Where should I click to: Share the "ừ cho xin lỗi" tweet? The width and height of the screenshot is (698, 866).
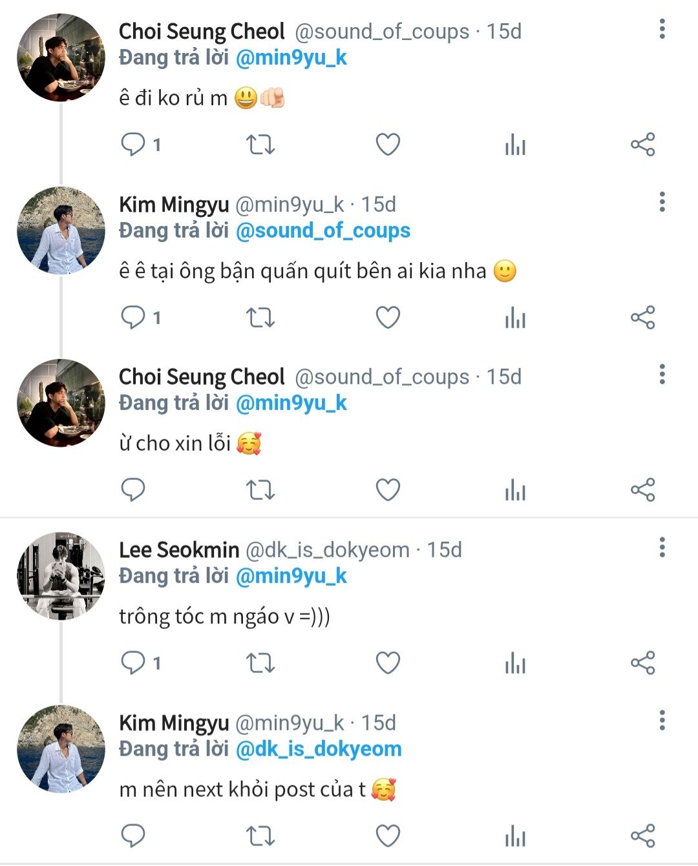[642, 490]
